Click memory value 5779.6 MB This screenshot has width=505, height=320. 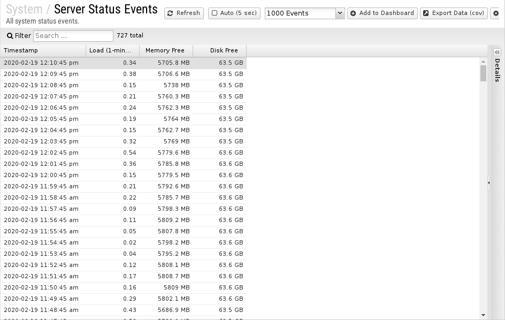click(x=173, y=153)
